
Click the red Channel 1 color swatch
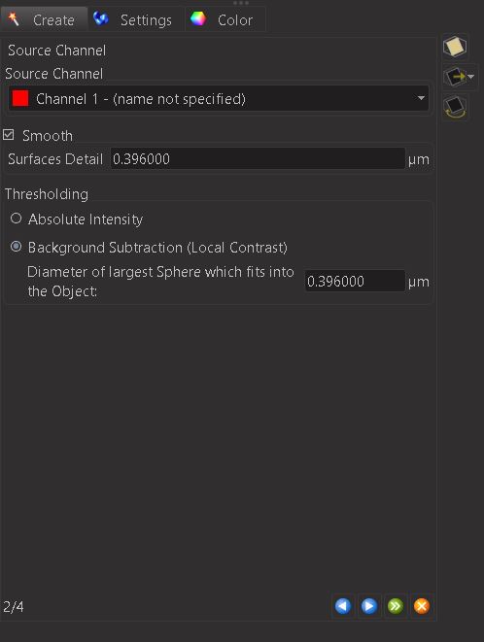point(20,98)
